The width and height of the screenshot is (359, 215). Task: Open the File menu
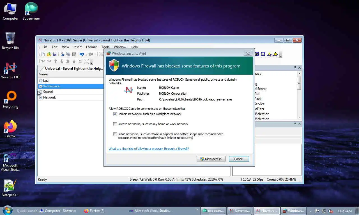pos(45,47)
